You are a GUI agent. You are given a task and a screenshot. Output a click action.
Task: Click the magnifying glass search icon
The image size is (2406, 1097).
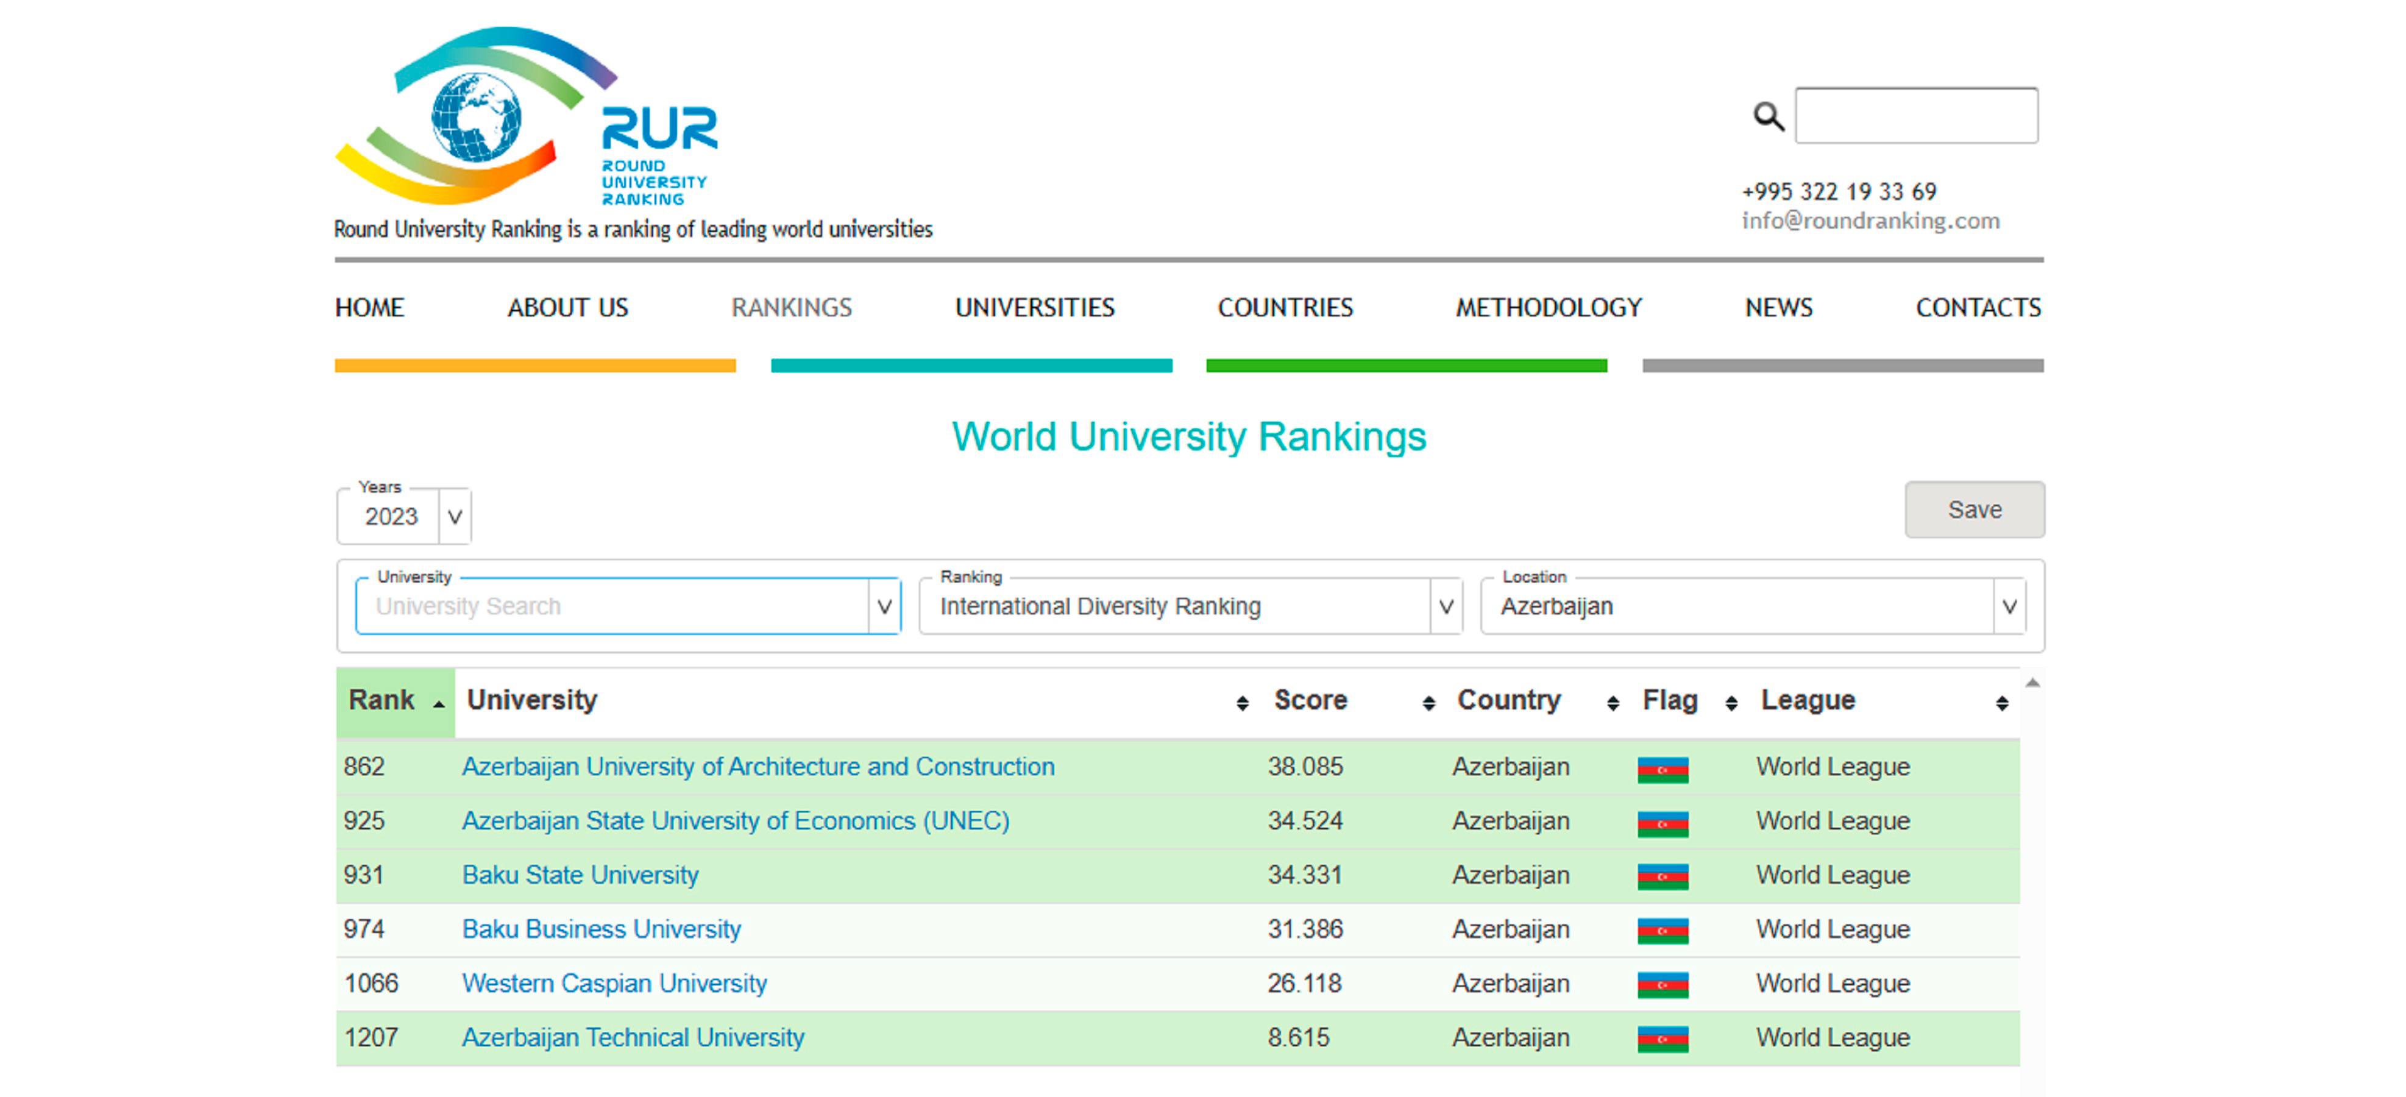click(1767, 117)
